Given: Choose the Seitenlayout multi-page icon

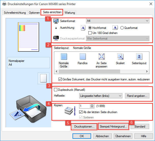Looking at the screenshot, I should pos(139,57).
